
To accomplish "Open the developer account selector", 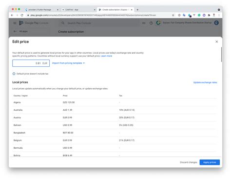I will (x=184, y=23).
